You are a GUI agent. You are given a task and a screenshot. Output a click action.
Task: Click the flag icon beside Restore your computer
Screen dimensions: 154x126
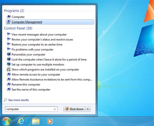[x=9, y=44]
